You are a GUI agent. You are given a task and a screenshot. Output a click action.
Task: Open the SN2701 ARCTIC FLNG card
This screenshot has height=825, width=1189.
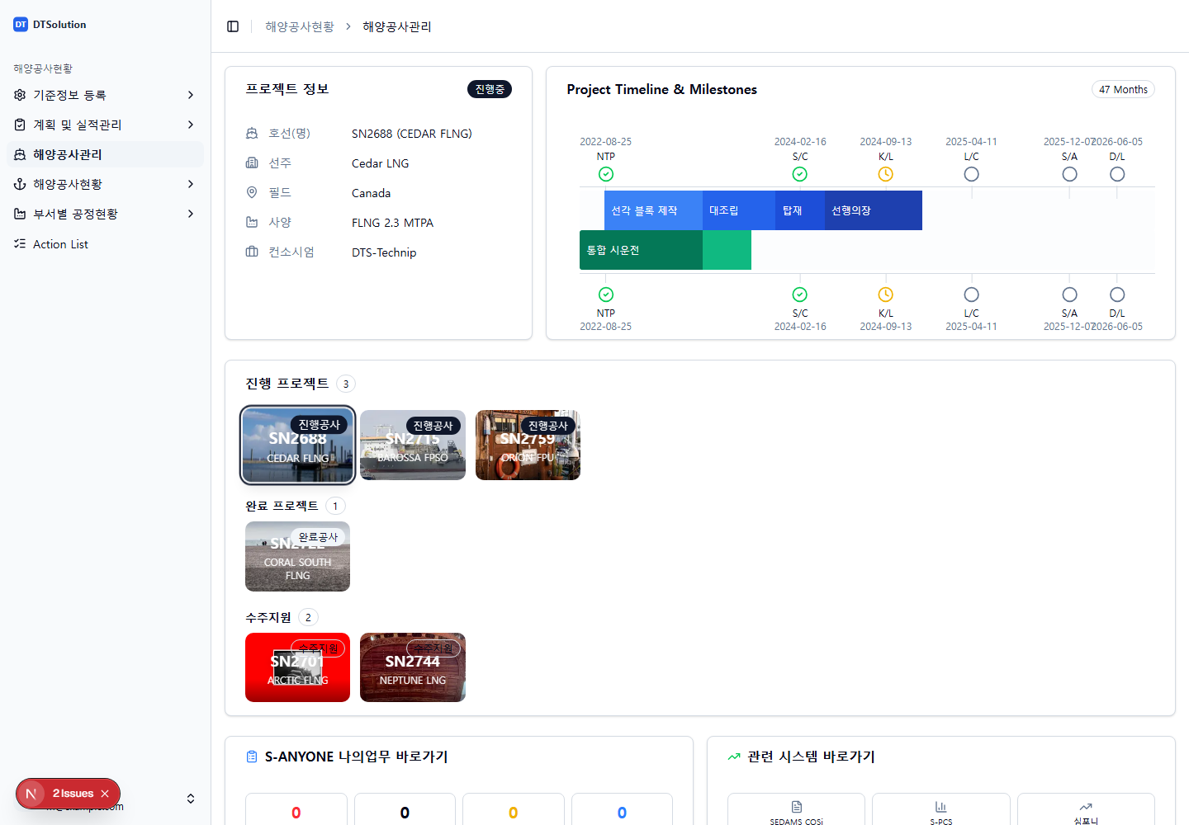click(x=297, y=667)
